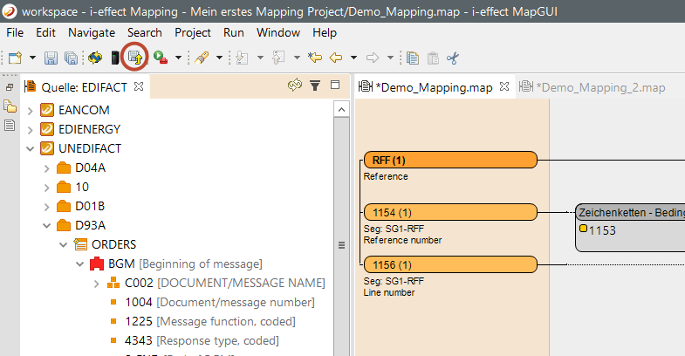The image size is (685, 356).
Task: Select the RFF (1) mapping node
Action: coord(449,160)
